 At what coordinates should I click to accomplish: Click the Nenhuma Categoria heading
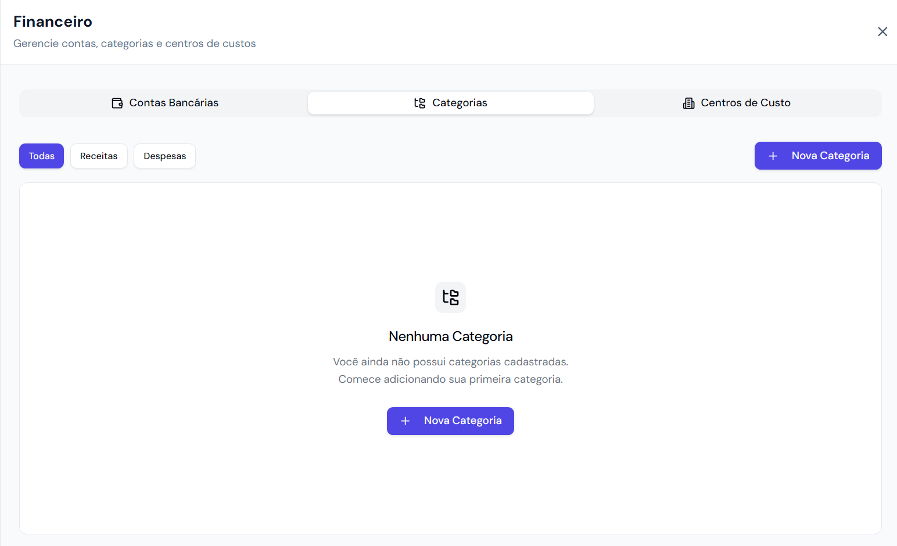click(451, 336)
